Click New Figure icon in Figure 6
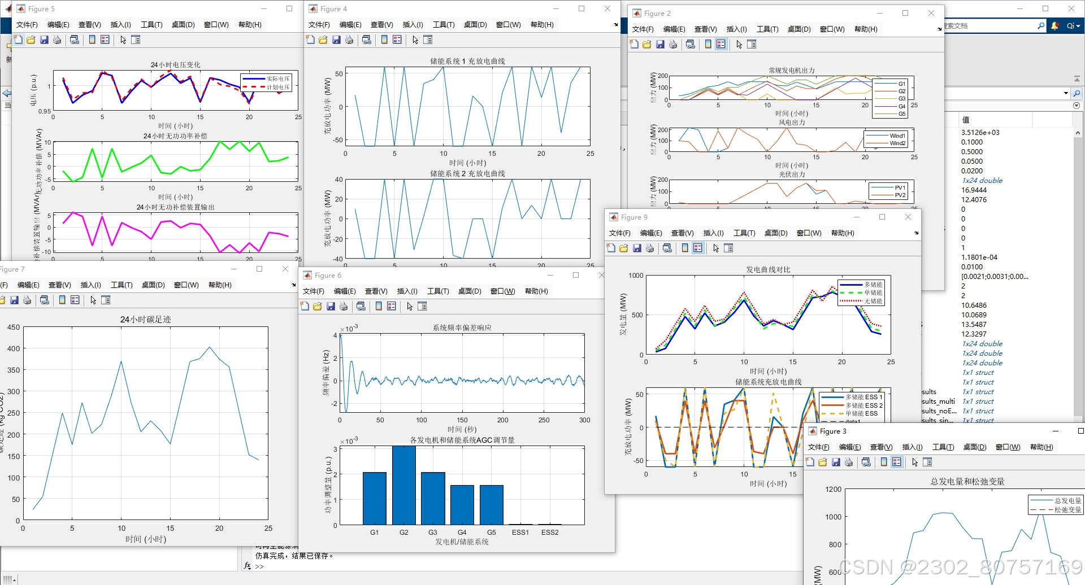Screen dimensions: 1085x585 [305, 306]
